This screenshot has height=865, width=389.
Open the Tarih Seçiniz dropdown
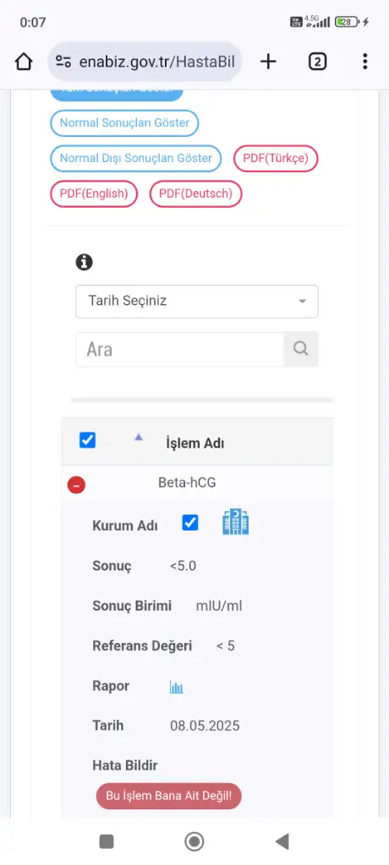pos(197,302)
